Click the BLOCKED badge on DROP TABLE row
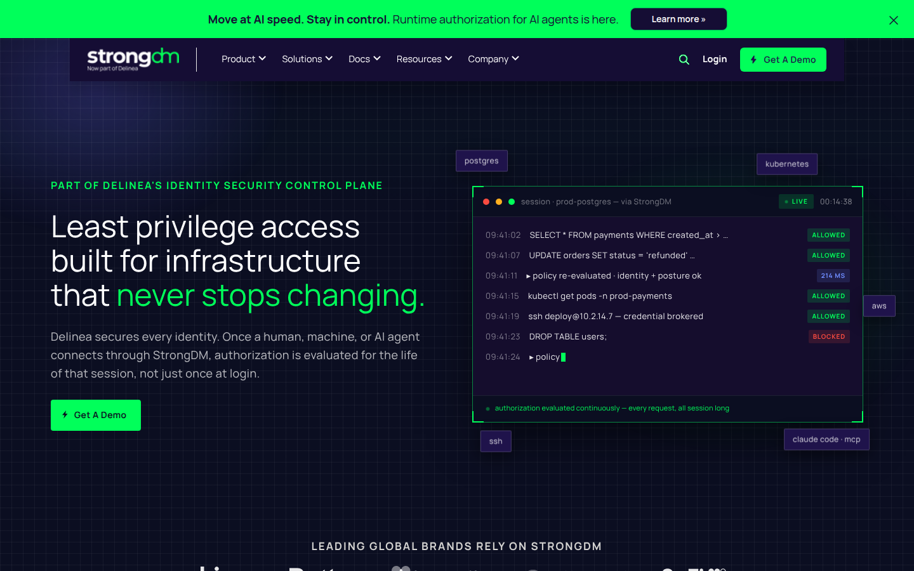Viewport: 914px width, 571px height. [829, 337]
